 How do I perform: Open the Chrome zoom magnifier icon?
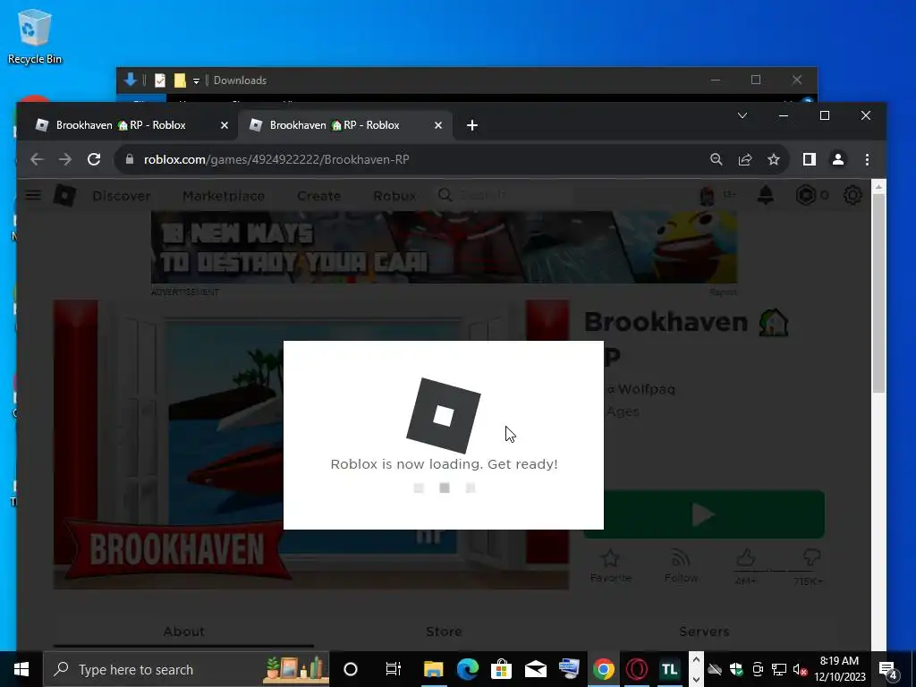[x=717, y=159]
